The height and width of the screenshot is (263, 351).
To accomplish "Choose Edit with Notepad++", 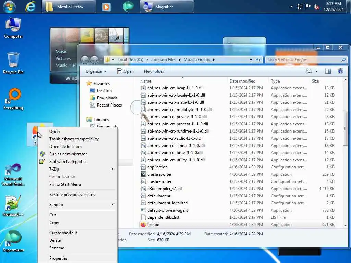I will coord(77,162).
